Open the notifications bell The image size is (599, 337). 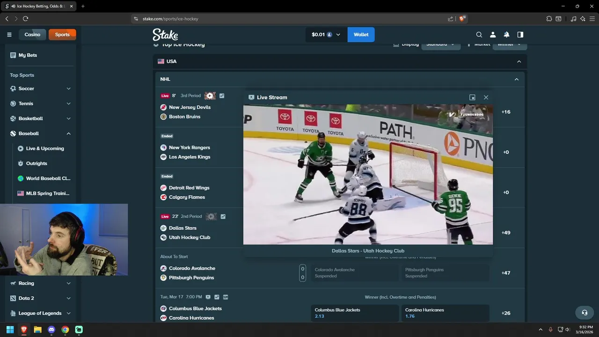pos(506,35)
